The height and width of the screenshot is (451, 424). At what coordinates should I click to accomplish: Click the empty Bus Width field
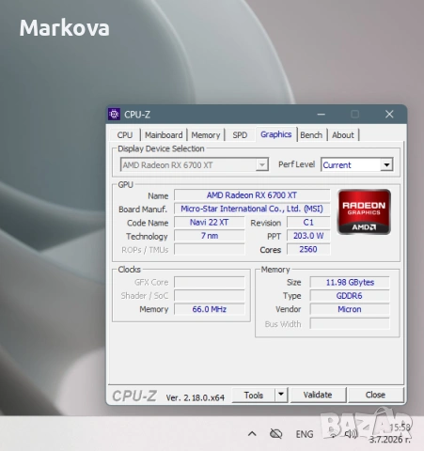(350, 324)
